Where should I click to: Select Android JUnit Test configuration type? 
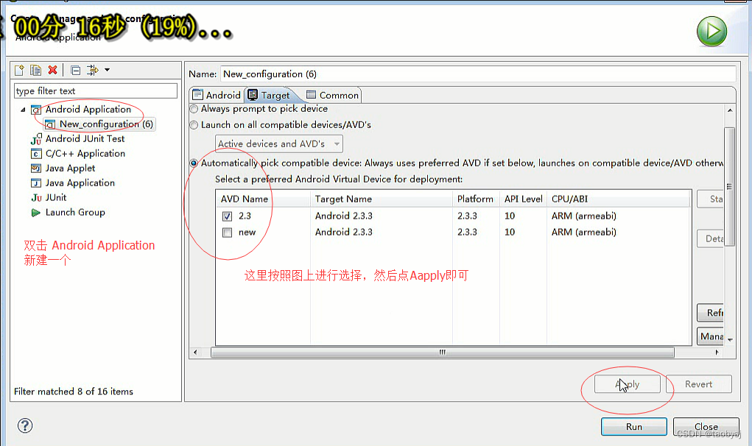pyautogui.click(x=85, y=138)
